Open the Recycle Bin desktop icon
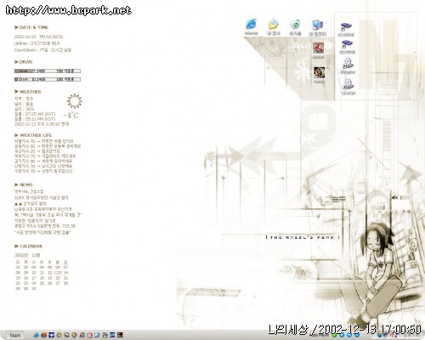The width and height of the screenshot is (425, 340). pyautogui.click(x=295, y=25)
